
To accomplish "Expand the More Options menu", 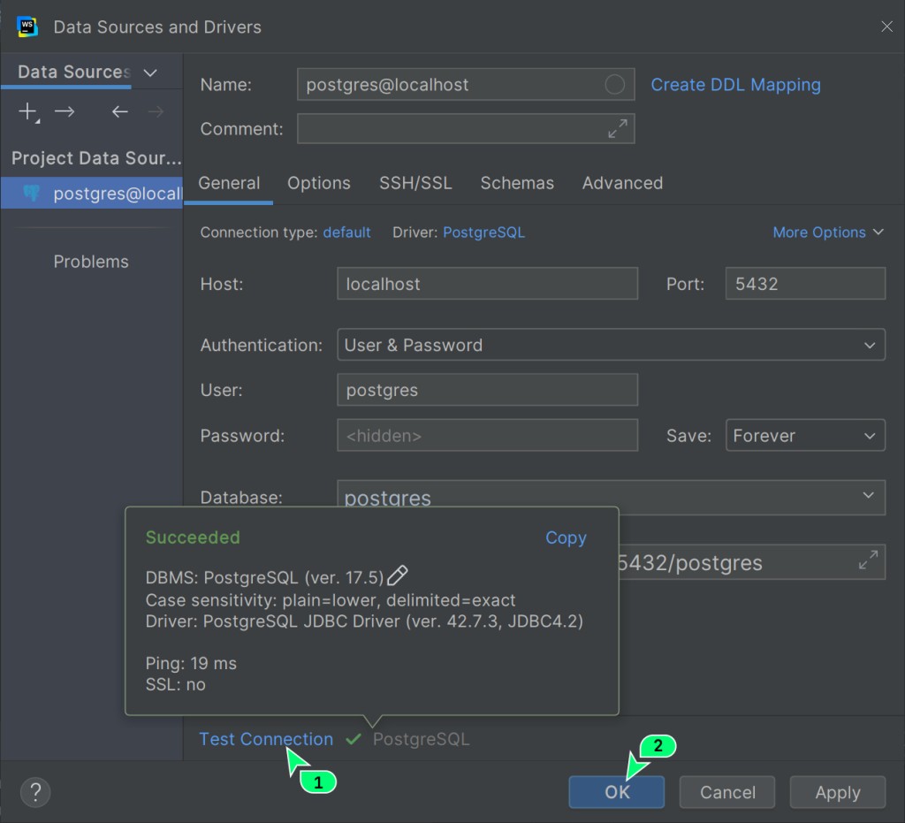I will (x=827, y=232).
